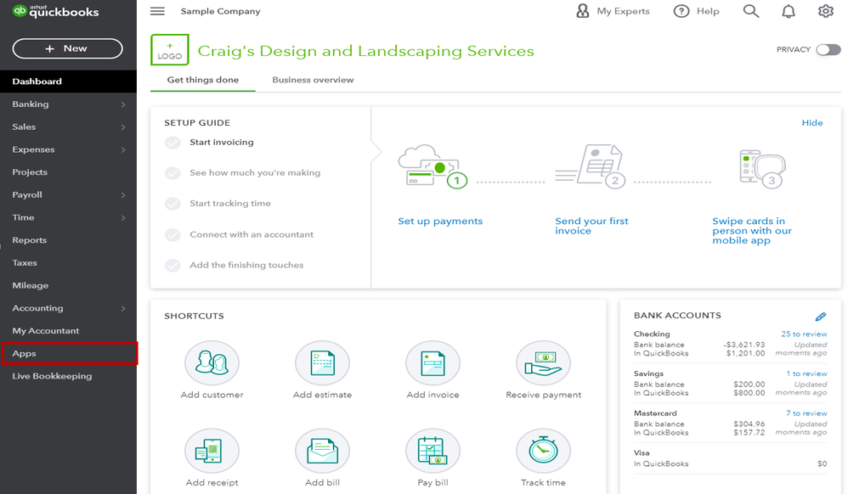Open Projects in the sidebar
848x494 pixels.
coord(68,172)
